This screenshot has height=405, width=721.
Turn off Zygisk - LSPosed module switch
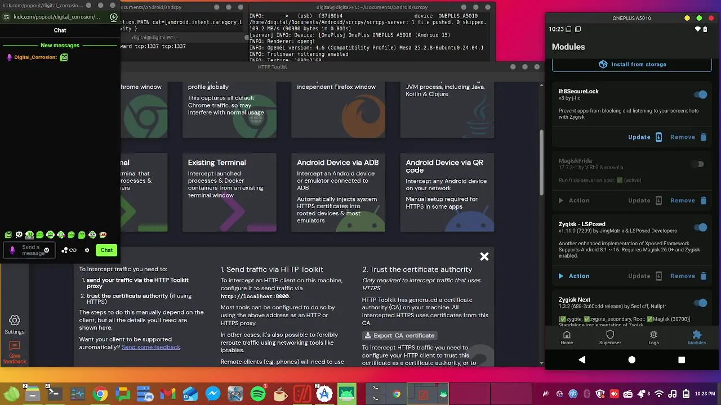700,227
